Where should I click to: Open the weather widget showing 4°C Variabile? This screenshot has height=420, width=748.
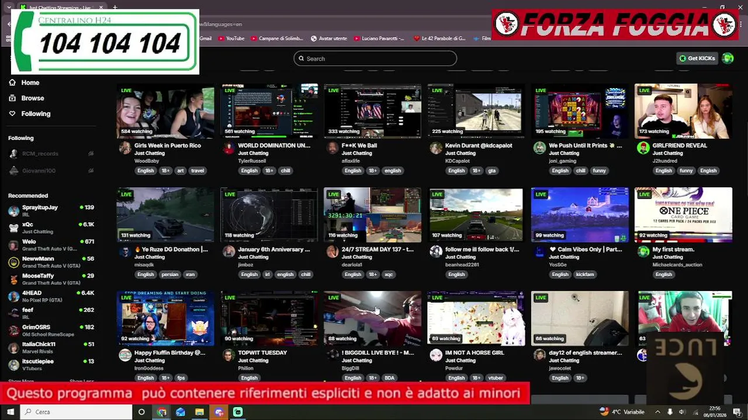622,412
